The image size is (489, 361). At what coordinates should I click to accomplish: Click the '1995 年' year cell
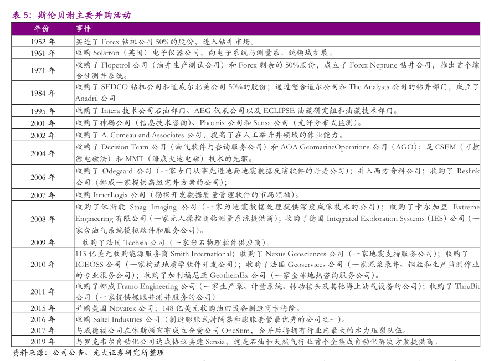point(43,111)
